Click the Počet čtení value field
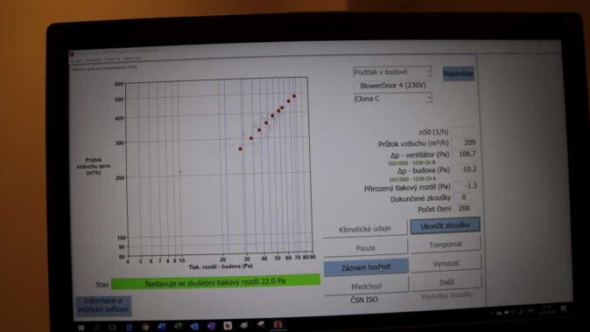 pos(465,208)
